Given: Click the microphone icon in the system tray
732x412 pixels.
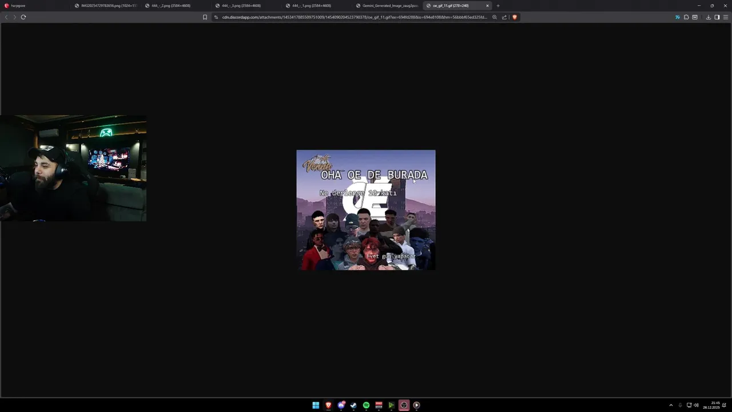Looking at the screenshot, I should click(x=680, y=405).
